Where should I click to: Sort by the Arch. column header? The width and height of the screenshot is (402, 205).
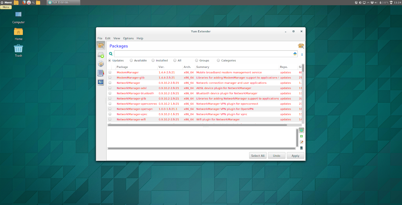(189, 67)
